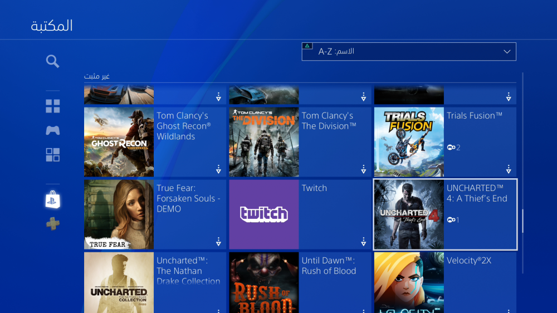
Task: Click download arrow on True Fear demo tile
Action: click(218, 242)
